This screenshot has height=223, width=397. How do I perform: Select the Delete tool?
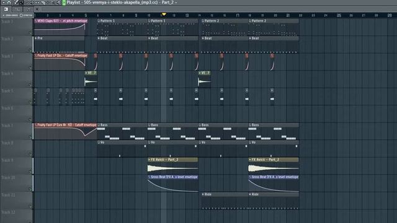[27, 2]
